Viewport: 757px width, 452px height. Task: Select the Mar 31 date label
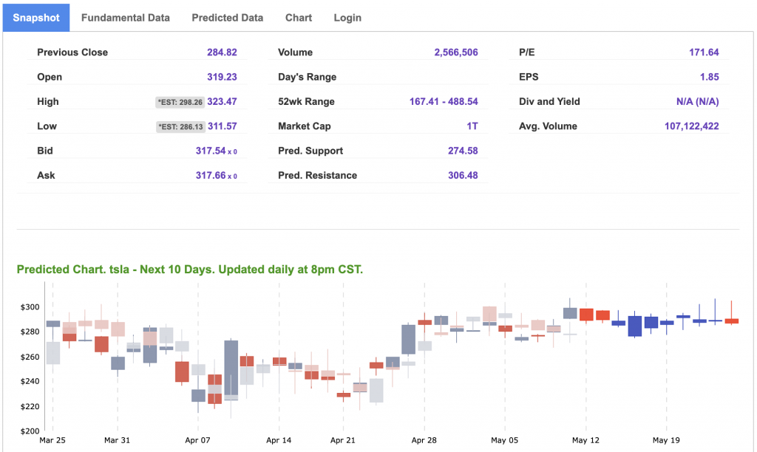click(x=117, y=440)
